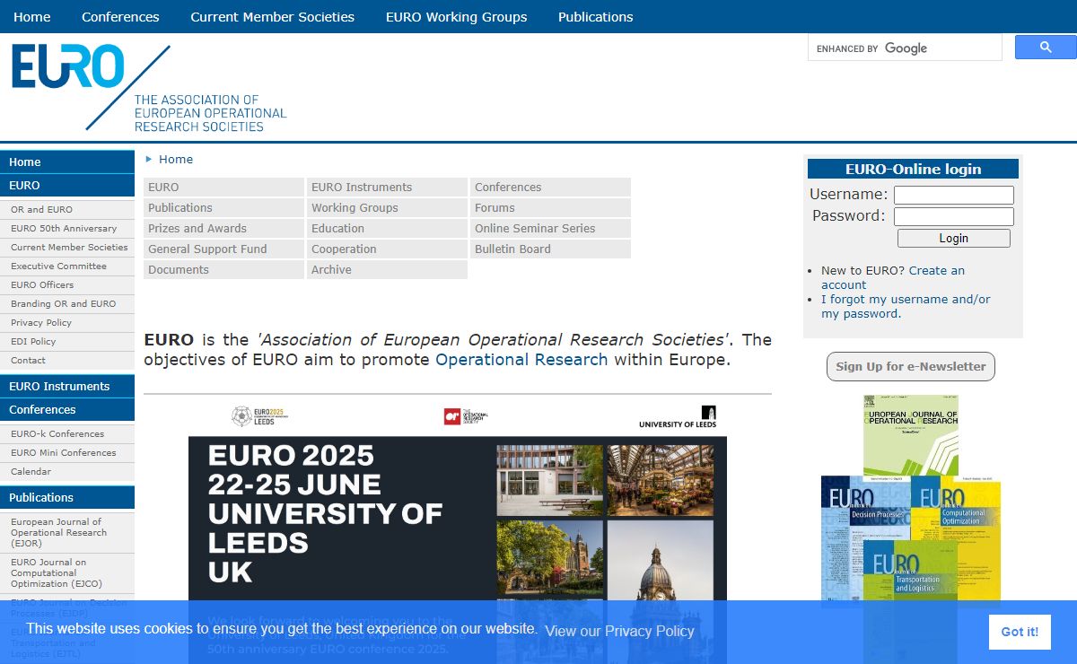Open Forums grid tile

[550, 207]
